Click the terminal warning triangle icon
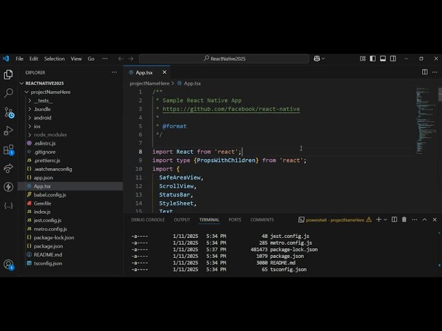Image resolution: width=442 pixels, height=331 pixels. click(x=369, y=219)
